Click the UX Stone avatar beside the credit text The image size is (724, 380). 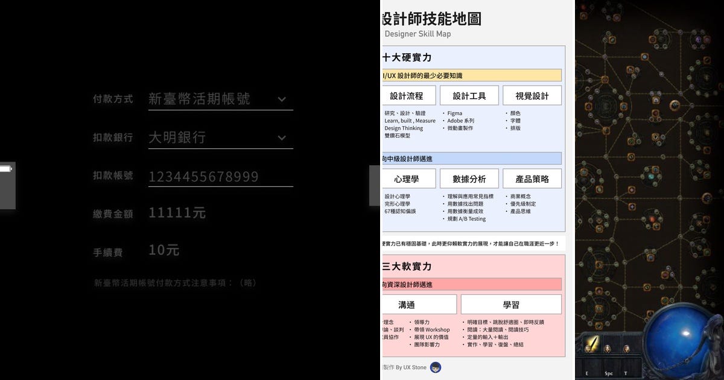point(436,367)
